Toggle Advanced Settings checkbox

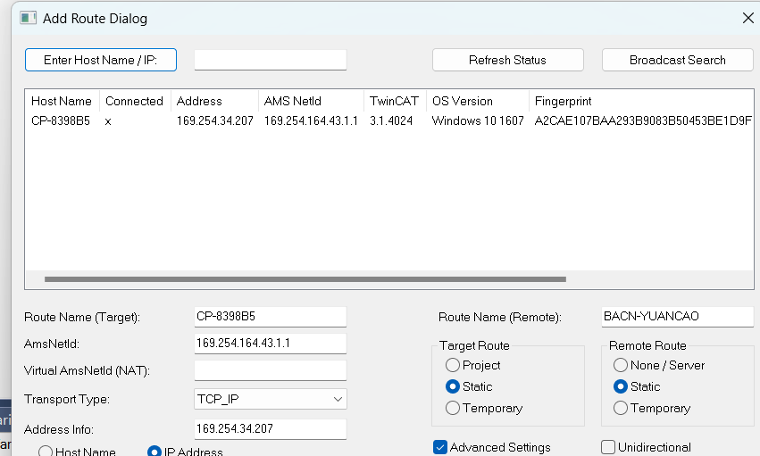492,447
